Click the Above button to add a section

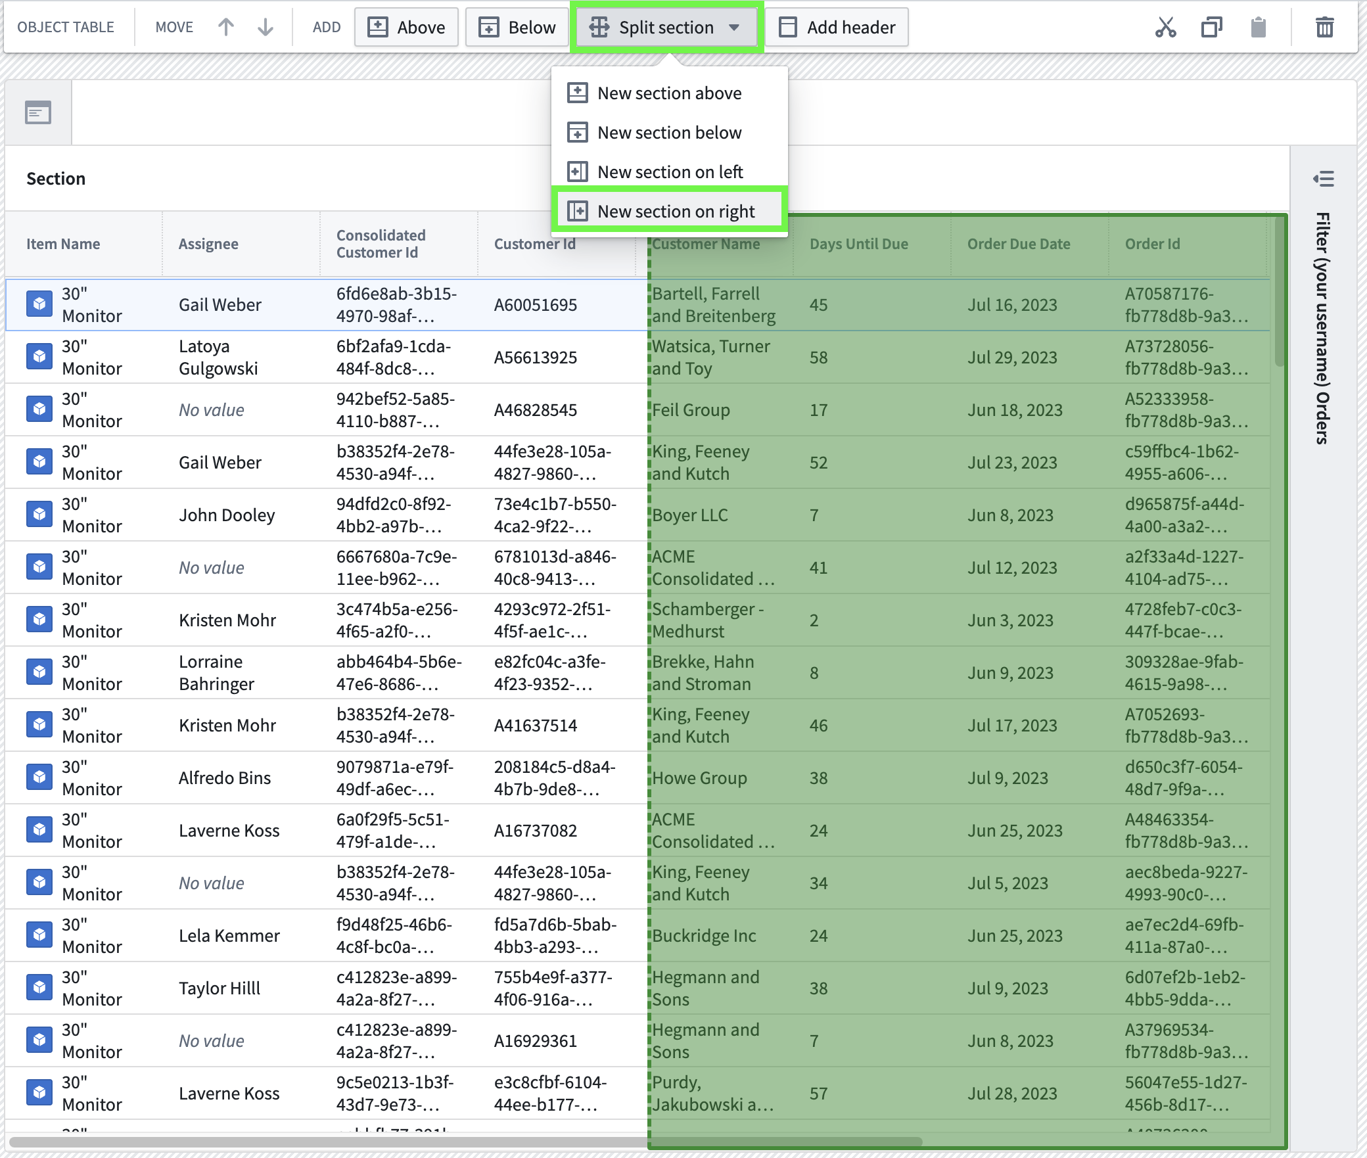click(x=406, y=27)
